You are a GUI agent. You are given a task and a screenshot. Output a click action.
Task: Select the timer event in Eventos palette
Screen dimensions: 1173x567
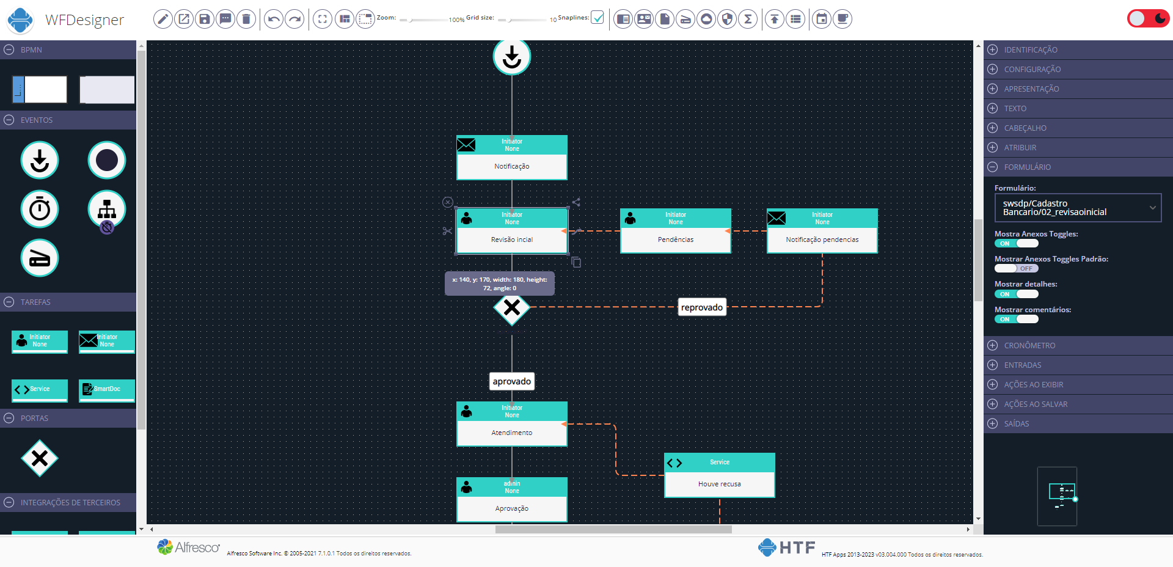40,209
